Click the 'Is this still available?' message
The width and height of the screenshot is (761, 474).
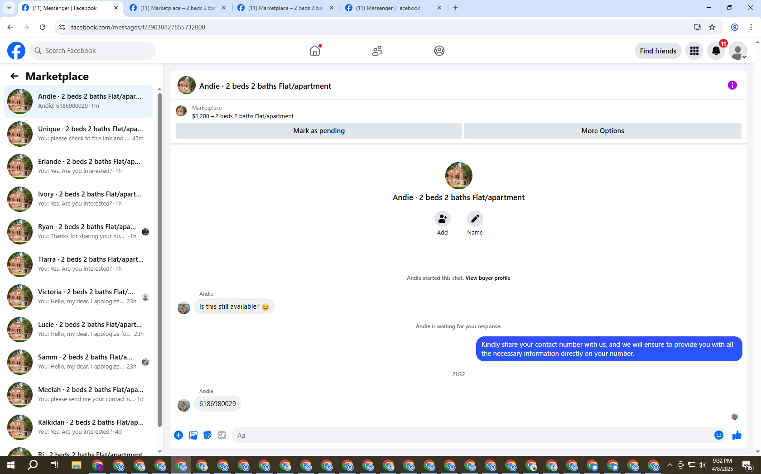tap(234, 306)
